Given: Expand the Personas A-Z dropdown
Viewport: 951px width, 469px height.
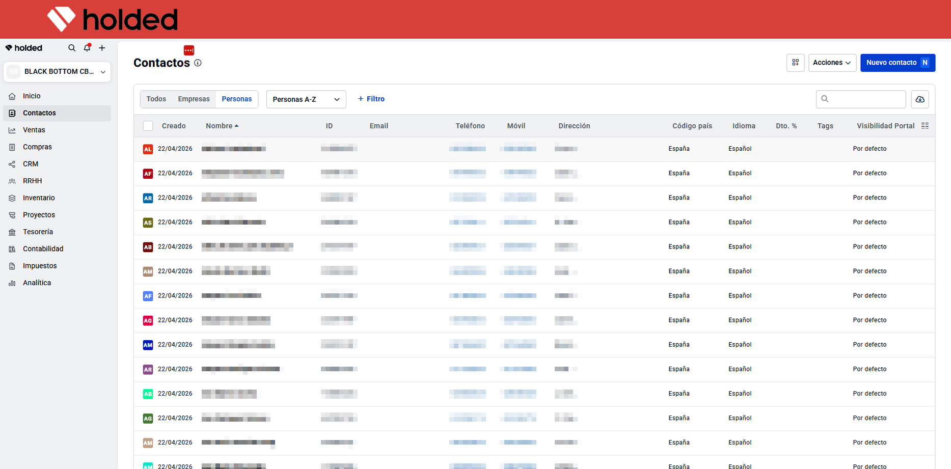Looking at the screenshot, I should pos(306,99).
